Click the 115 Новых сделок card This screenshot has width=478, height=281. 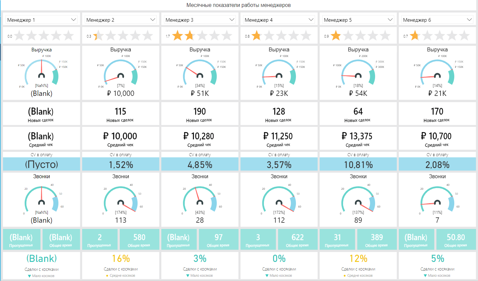click(121, 114)
